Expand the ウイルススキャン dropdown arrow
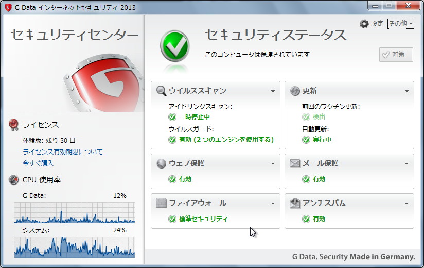The height and width of the screenshot is (268, 424). 273,91
